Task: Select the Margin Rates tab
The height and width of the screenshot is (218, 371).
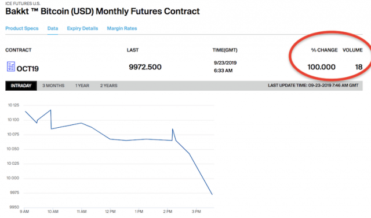Action: (x=122, y=28)
